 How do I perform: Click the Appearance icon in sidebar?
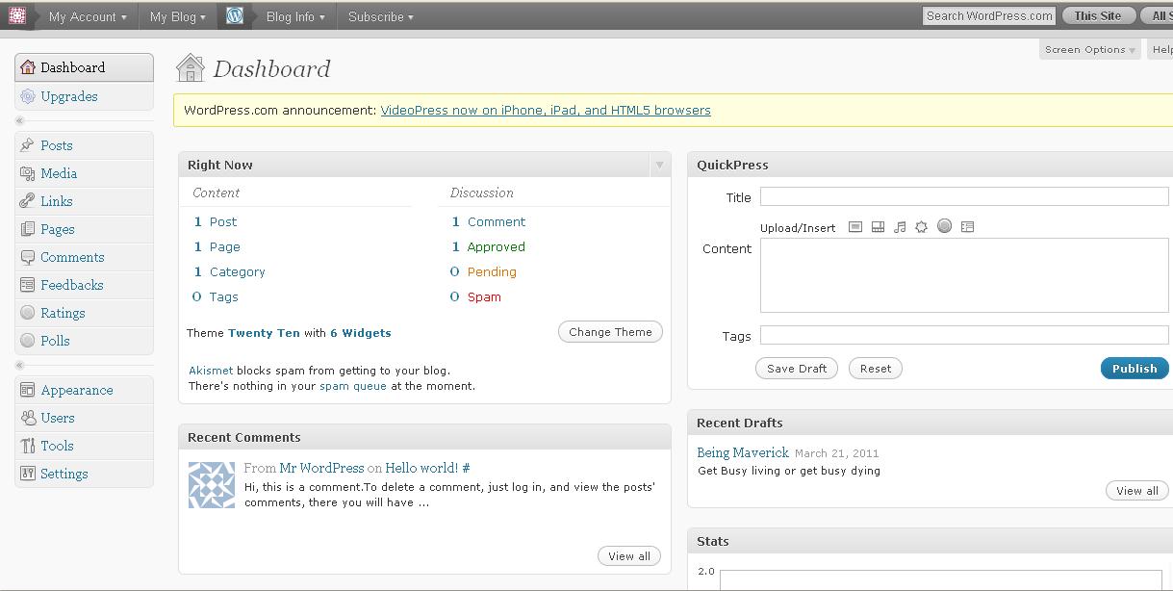pyautogui.click(x=28, y=390)
